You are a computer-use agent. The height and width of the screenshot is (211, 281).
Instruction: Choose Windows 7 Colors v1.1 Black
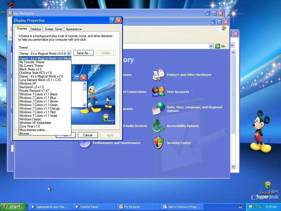pyautogui.click(x=45, y=94)
